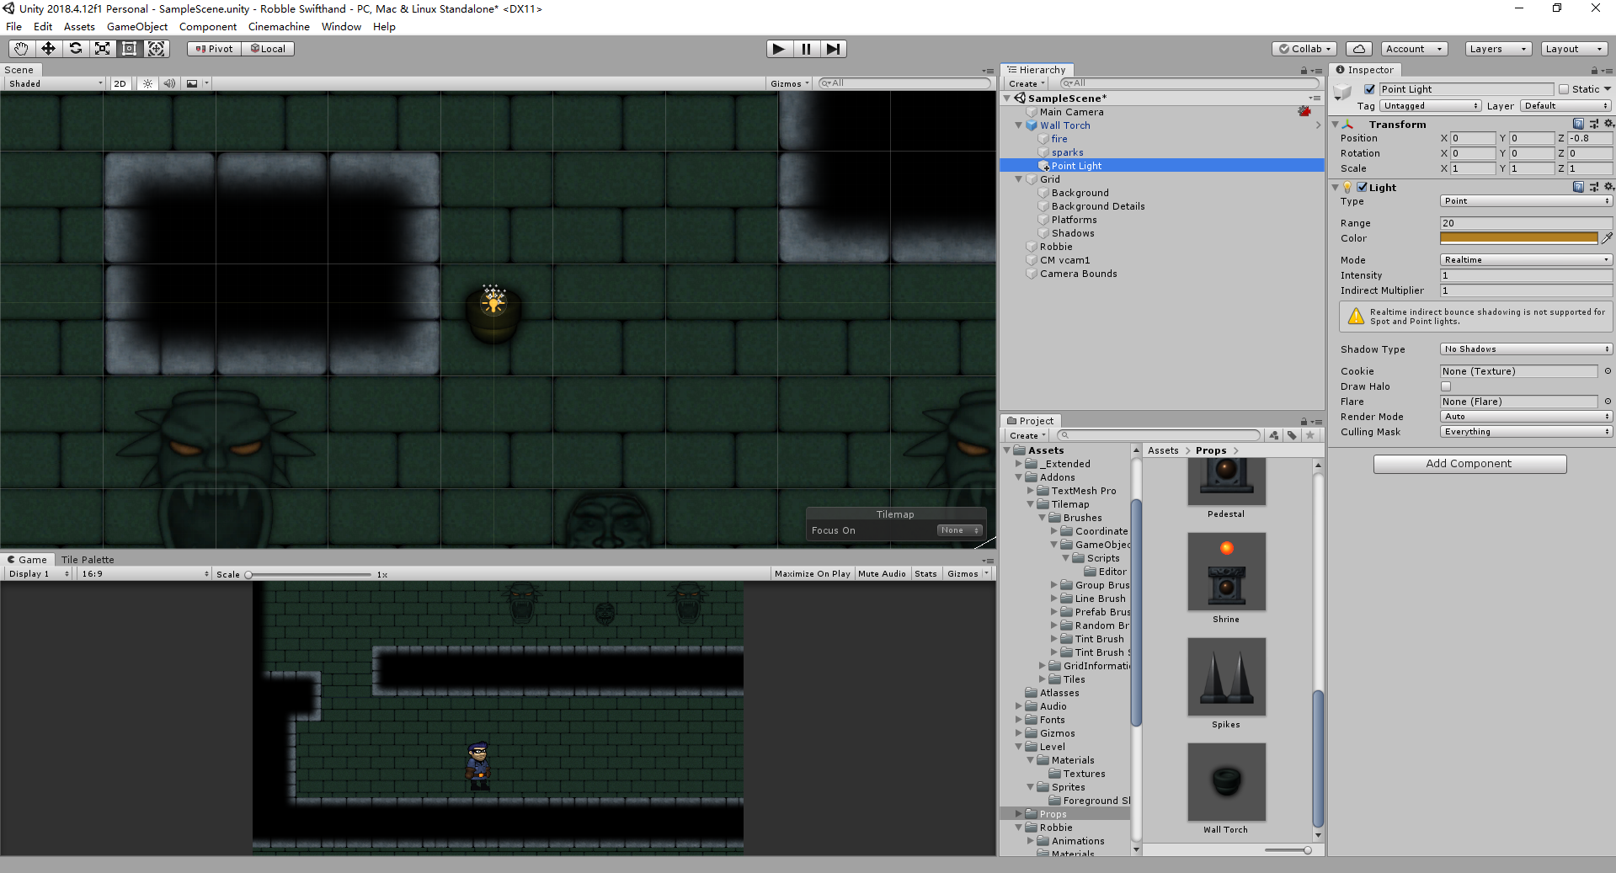Viewport: 1616px width, 873px height.
Task: Open the cloud services icon
Action: pyautogui.click(x=1359, y=49)
